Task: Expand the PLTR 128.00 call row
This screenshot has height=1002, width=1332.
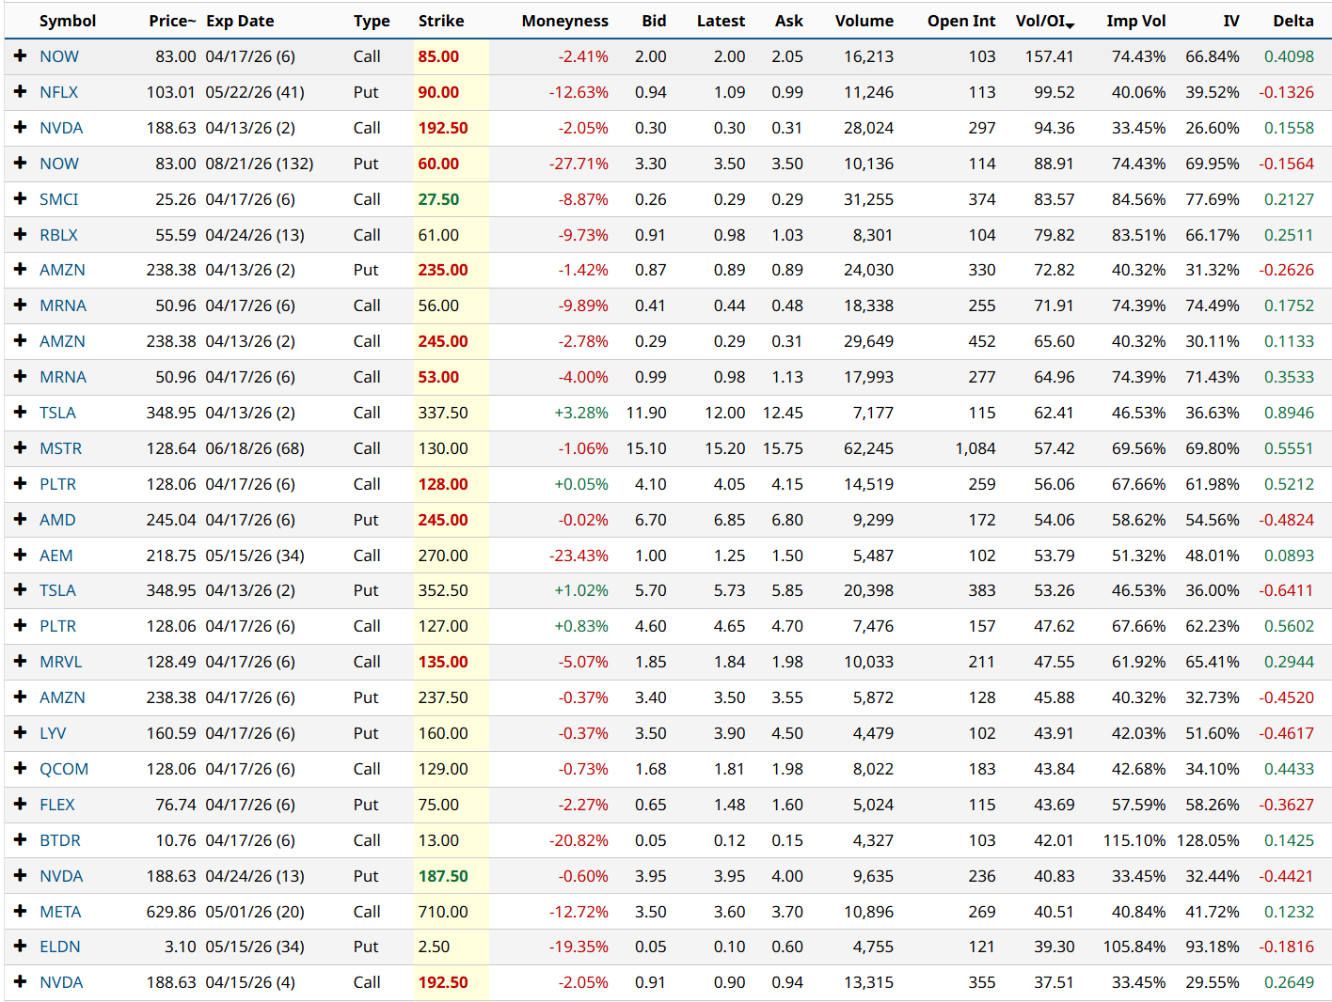Action: [x=20, y=484]
